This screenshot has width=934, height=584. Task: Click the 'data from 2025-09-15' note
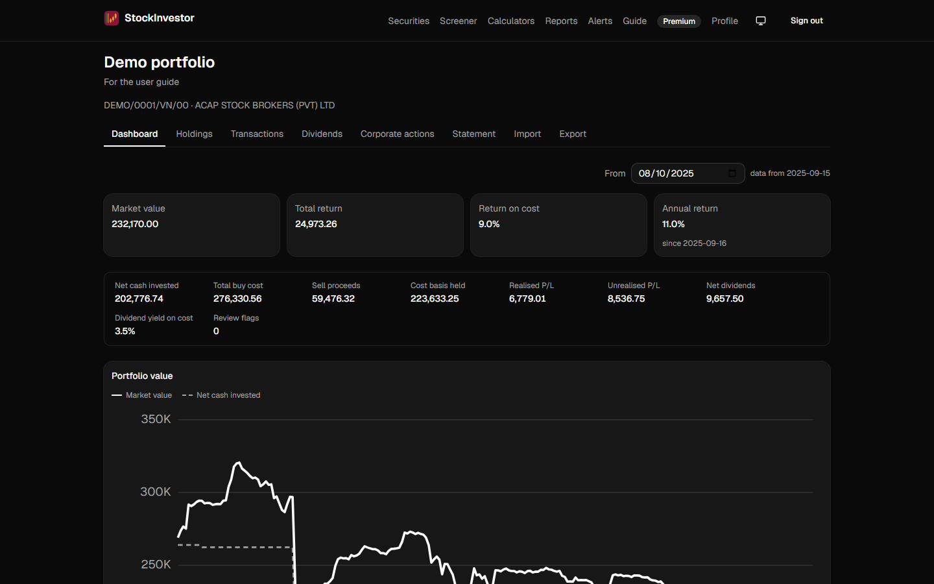click(x=790, y=173)
